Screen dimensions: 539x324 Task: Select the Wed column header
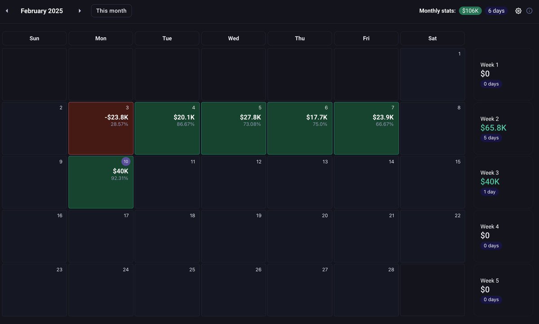point(234,38)
